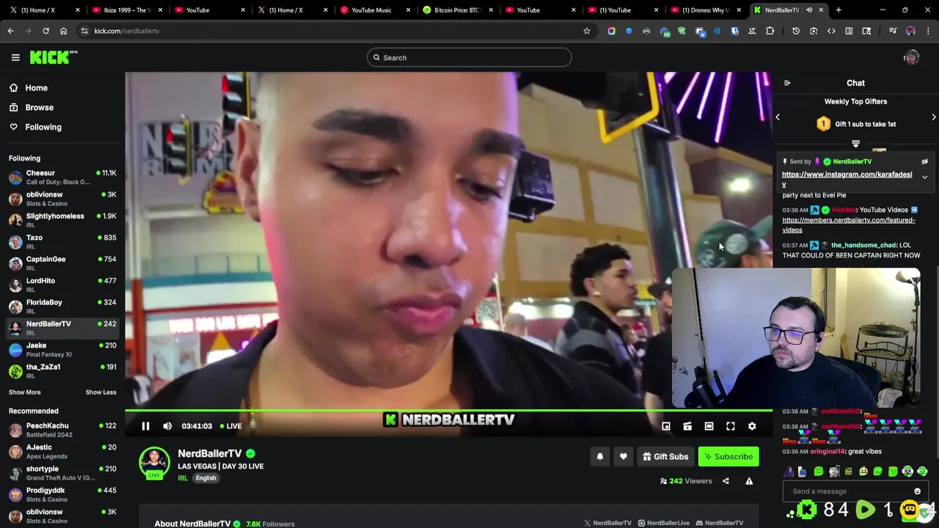Share the stream via share icon

pos(726,481)
